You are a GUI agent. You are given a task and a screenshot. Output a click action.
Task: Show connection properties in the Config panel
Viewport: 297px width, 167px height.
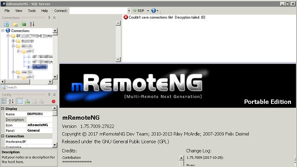(20, 102)
